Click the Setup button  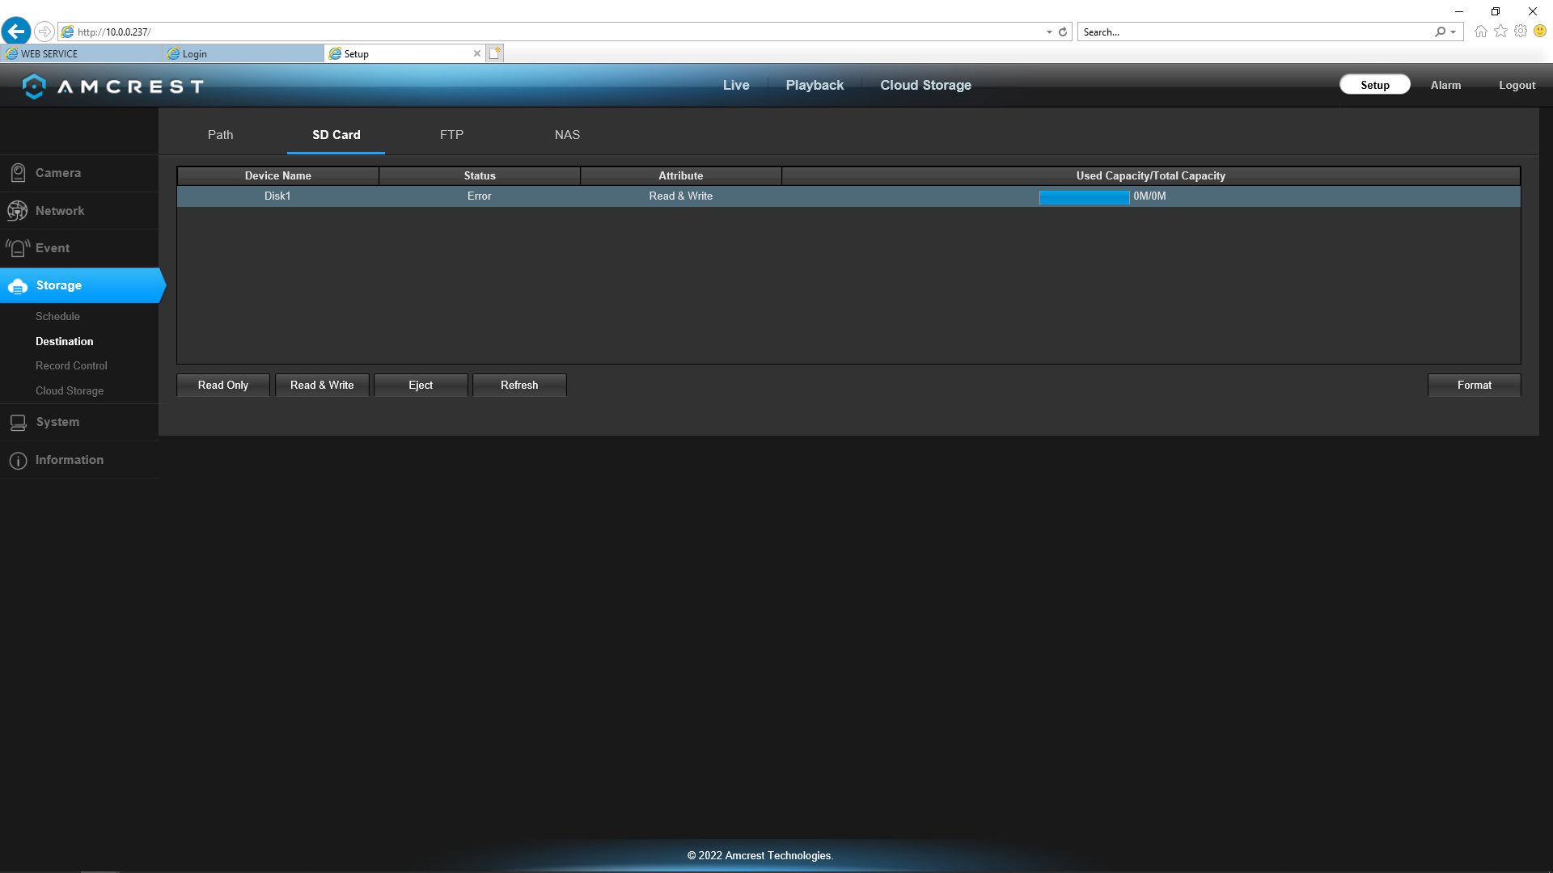(x=1374, y=85)
